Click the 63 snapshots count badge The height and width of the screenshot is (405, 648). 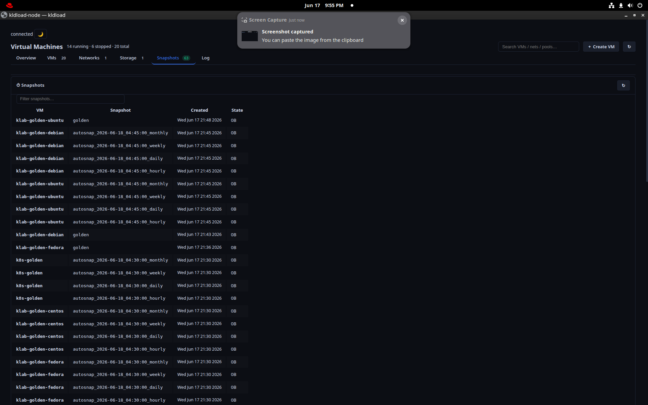(x=186, y=58)
